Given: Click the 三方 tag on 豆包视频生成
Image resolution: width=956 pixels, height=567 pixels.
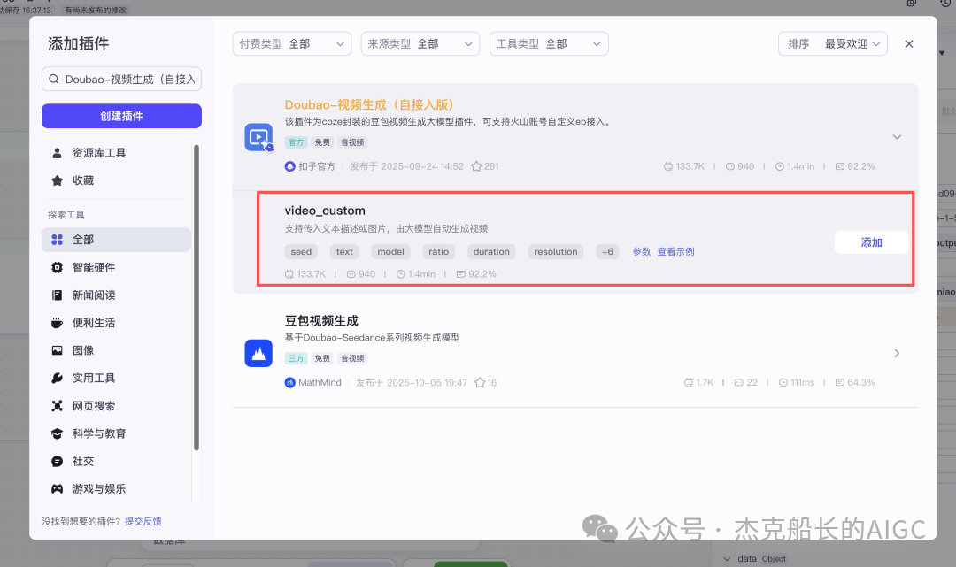Looking at the screenshot, I should pos(297,359).
